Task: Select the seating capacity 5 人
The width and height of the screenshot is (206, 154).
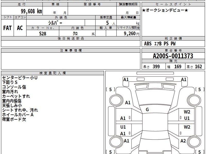Action: 110,23
